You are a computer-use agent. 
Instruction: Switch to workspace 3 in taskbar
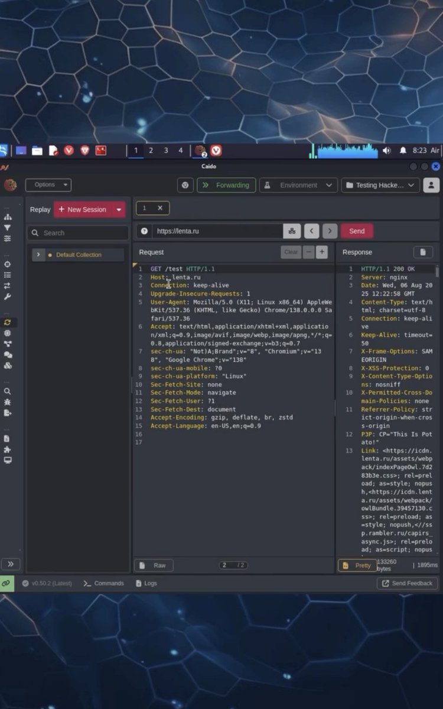[166, 151]
